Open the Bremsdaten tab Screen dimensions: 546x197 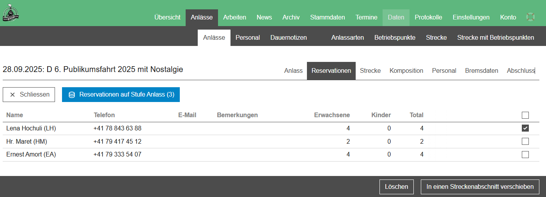481,71
